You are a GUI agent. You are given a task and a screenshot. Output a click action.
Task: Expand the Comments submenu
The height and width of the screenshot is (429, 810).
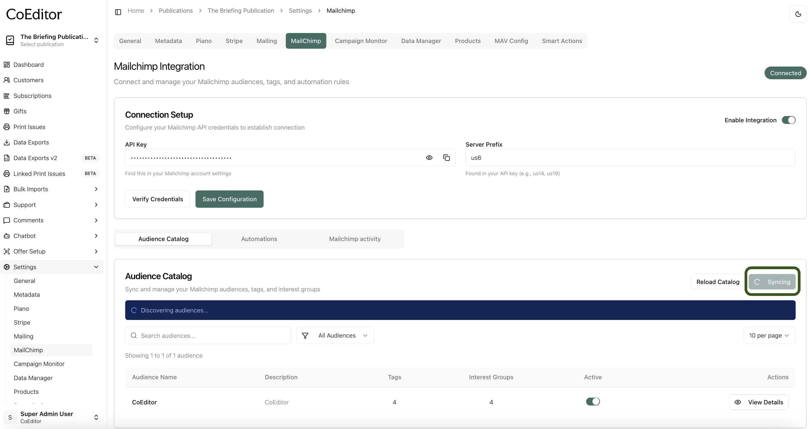pyautogui.click(x=96, y=220)
